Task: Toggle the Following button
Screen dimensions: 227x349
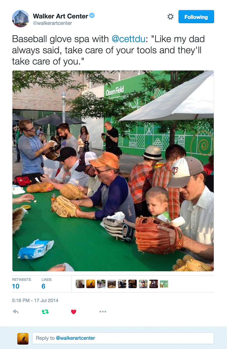Action: 196,17
